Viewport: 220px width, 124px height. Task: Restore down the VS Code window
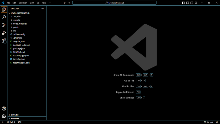point(209,3)
